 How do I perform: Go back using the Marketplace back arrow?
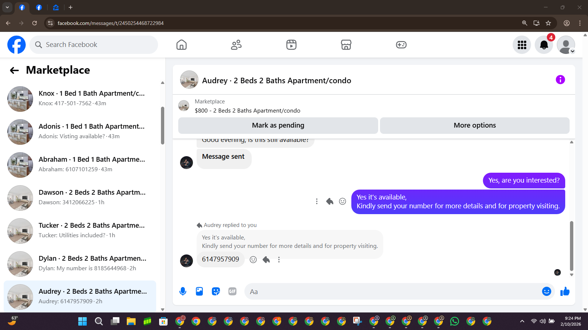tap(14, 70)
